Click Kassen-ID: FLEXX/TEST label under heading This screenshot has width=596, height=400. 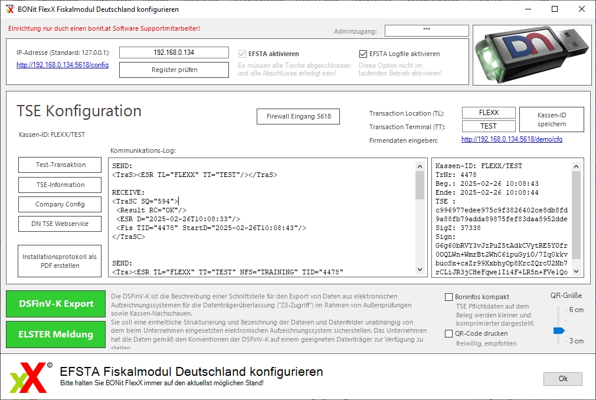click(52, 135)
